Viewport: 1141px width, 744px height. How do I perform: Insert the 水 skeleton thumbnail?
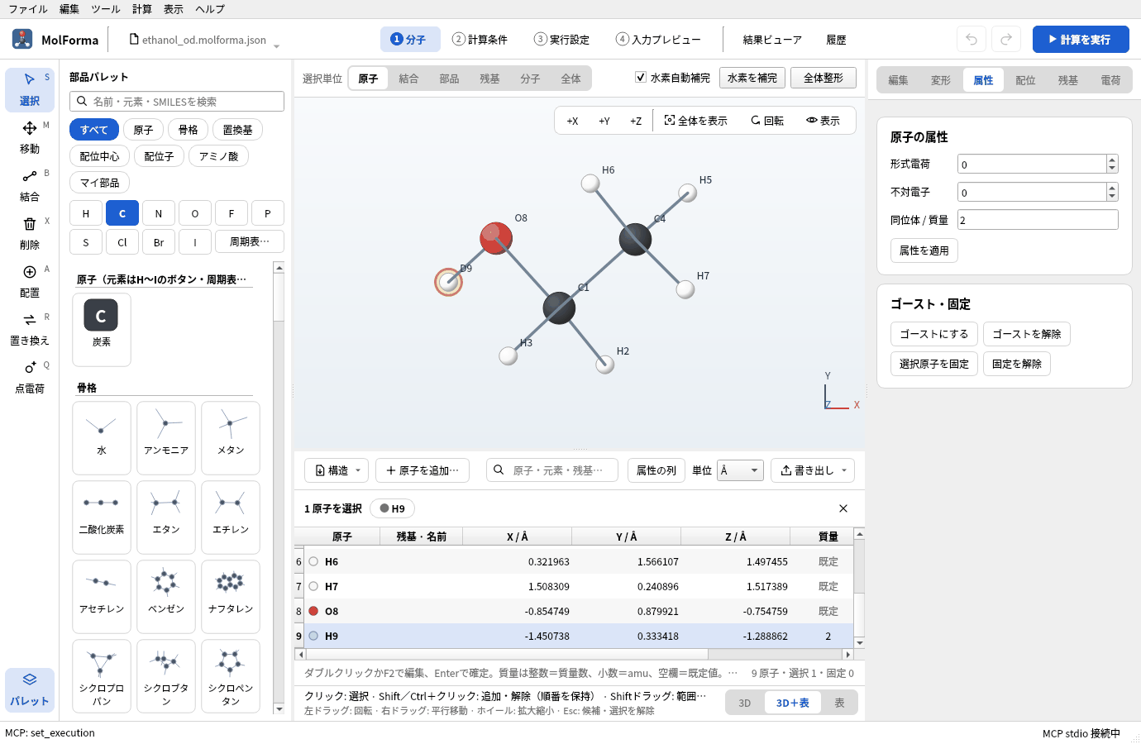102,438
